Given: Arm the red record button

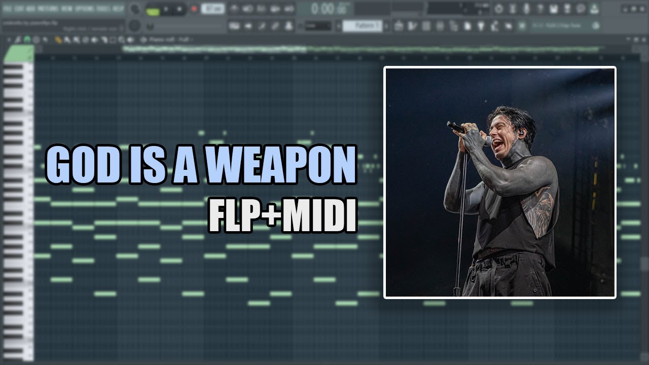Looking at the screenshot, I should point(194,9).
